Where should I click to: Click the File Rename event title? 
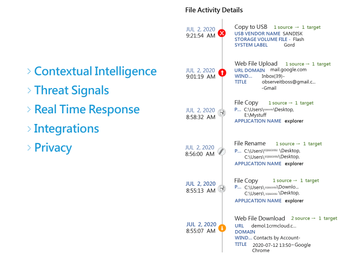(x=250, y=143)
